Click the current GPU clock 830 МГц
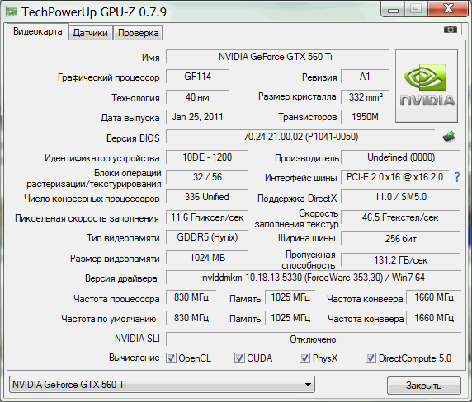The height and width of the screenshot is (402, 472). point(191,297)
